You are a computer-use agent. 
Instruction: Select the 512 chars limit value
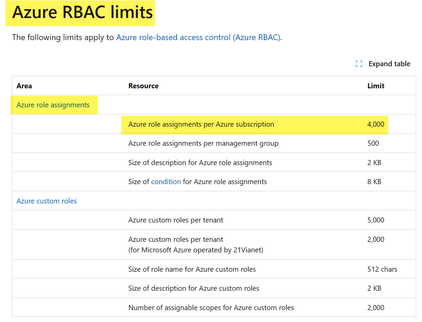[x=382, y=269]
